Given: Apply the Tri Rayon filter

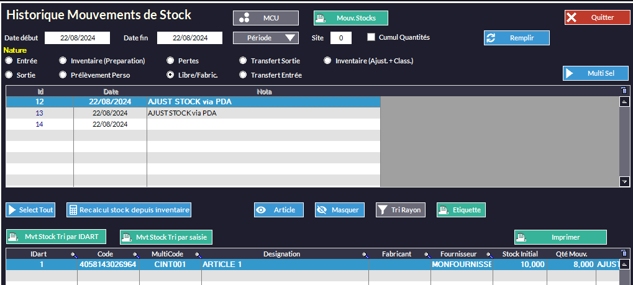Looking at the screenshot, I should coord(400,210).
